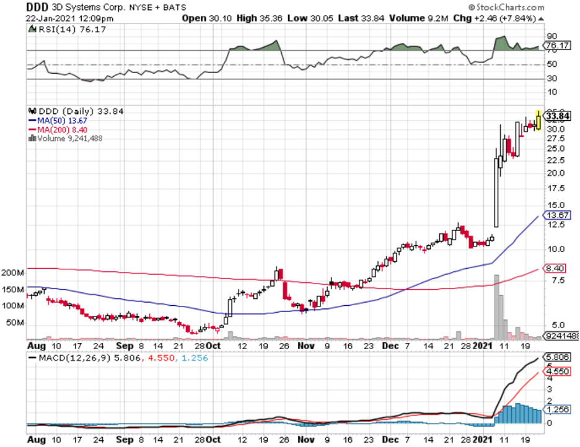
Task: Click the blue 13.67 MA(50) axis tag
Action: [557, 215]
